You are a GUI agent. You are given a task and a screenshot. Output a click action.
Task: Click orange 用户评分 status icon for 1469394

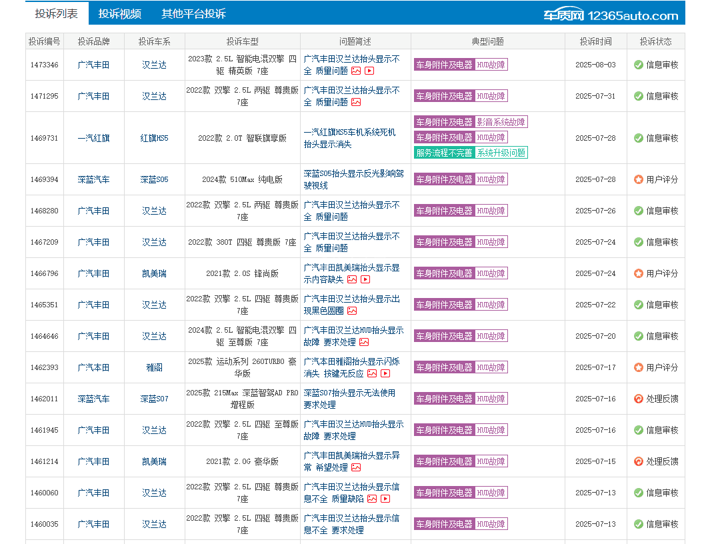[638, 179]
